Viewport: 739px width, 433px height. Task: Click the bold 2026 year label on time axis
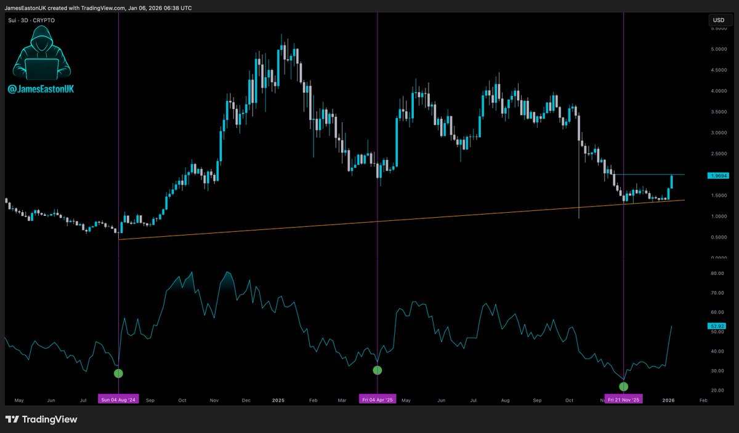tap(668, 399)
